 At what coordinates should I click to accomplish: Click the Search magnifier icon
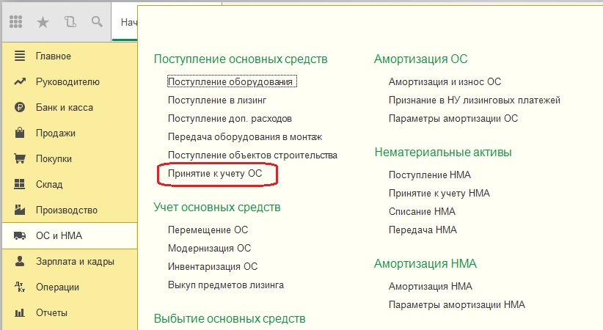(96, 22)
